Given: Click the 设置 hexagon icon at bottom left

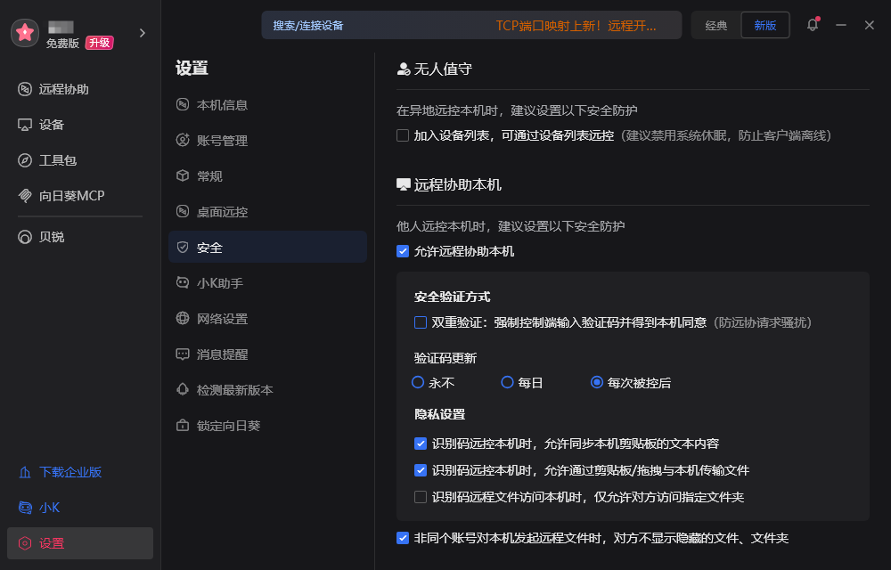Looking at the screenshot, I should point(24,543).
